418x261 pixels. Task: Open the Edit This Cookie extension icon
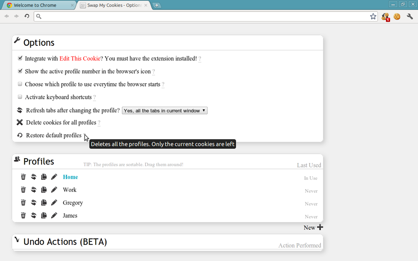[397, 16]
